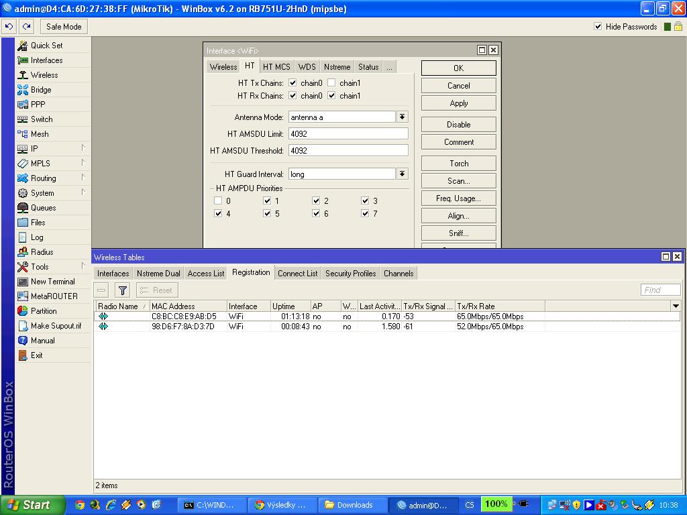Image resolution: width=687 pixels, height=515 pixels.
Task: Toggle HT Tx Chains chain0
Action: [293, 82]
